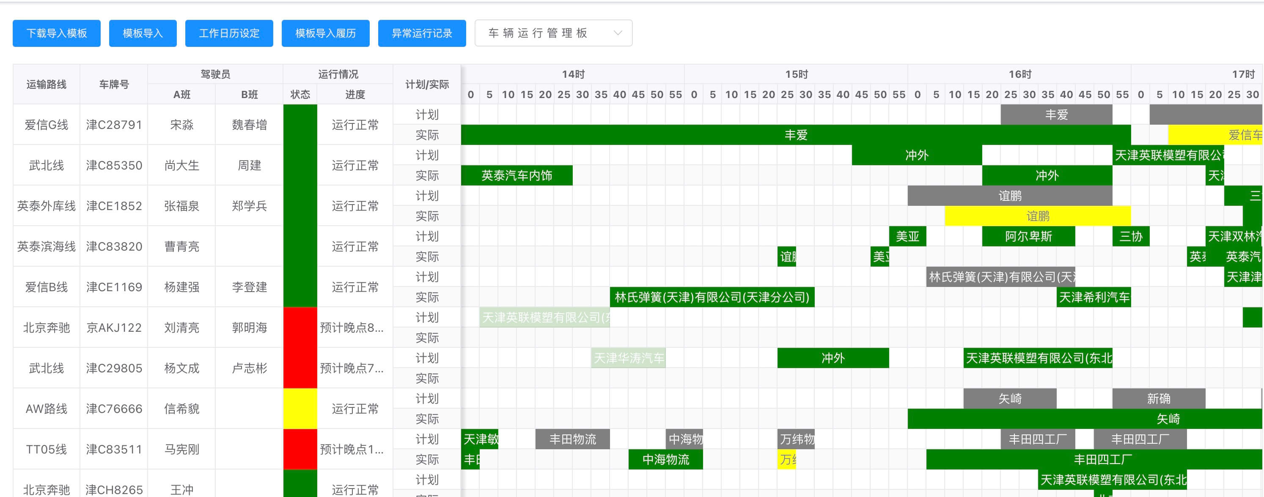This screenshot has height=497, width=1264.
Task: Click the 车牌号 column header
Action: pos(114,84)
